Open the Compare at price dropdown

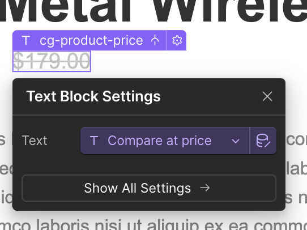pyautogui.click(x=165, y=140)
